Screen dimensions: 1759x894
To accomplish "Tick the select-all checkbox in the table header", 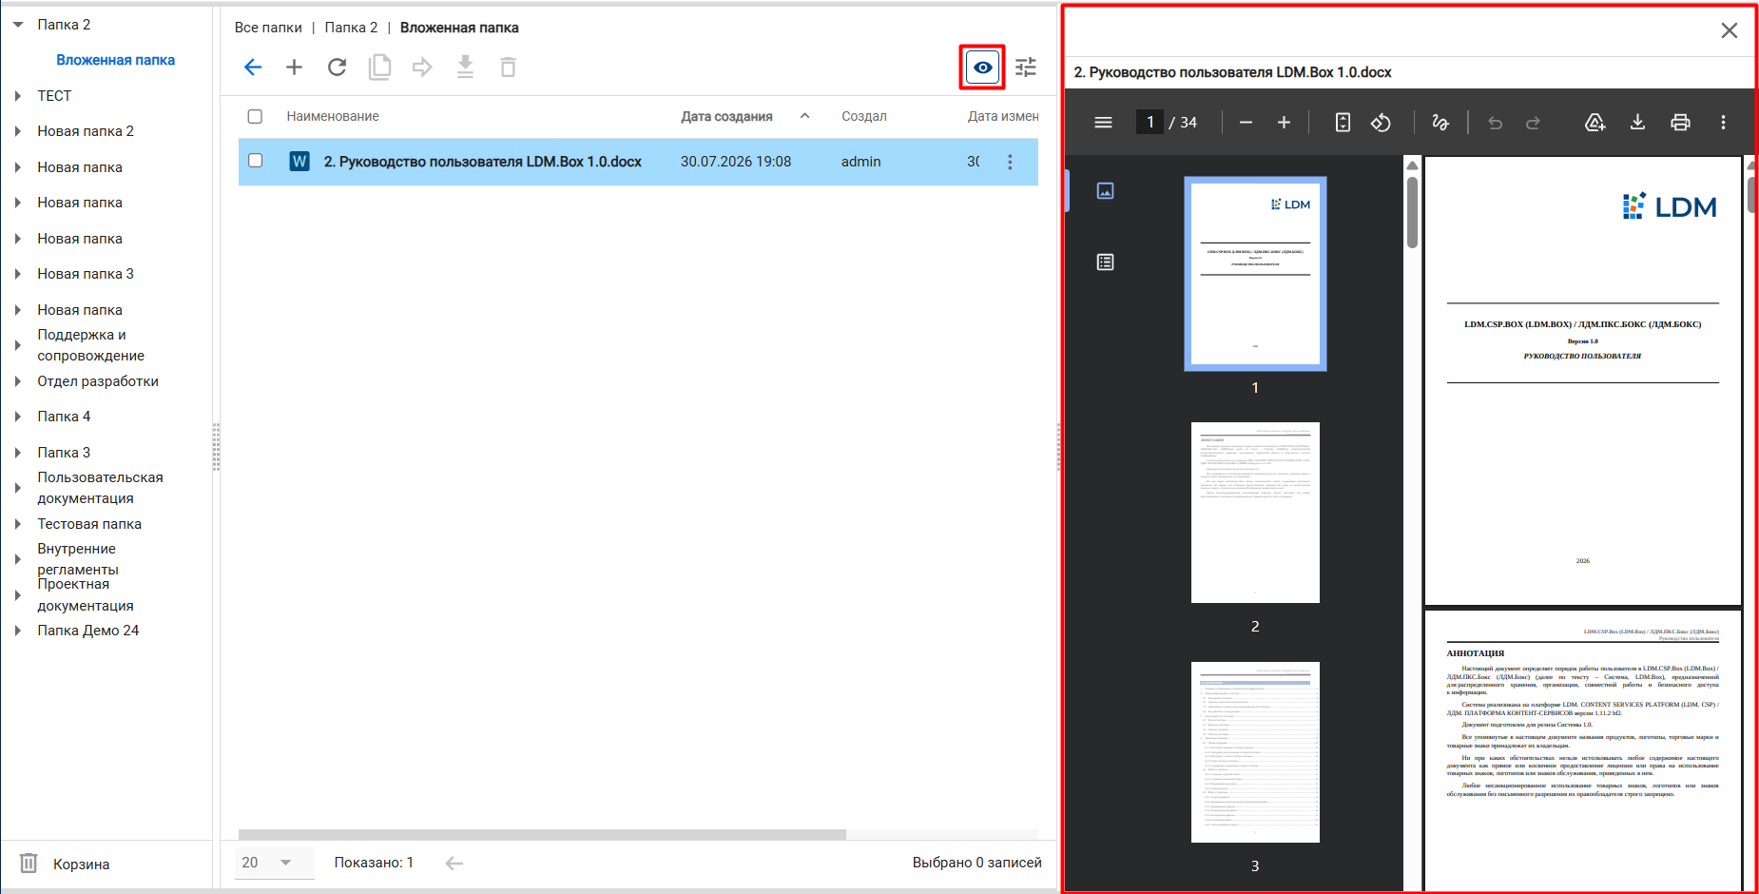I will pos(255,117).
